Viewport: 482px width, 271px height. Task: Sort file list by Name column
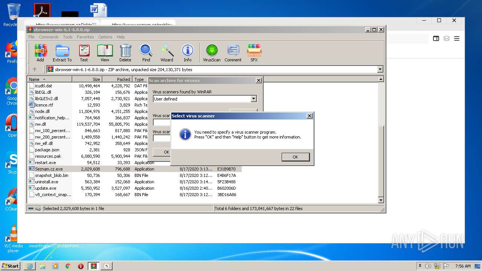49,79
